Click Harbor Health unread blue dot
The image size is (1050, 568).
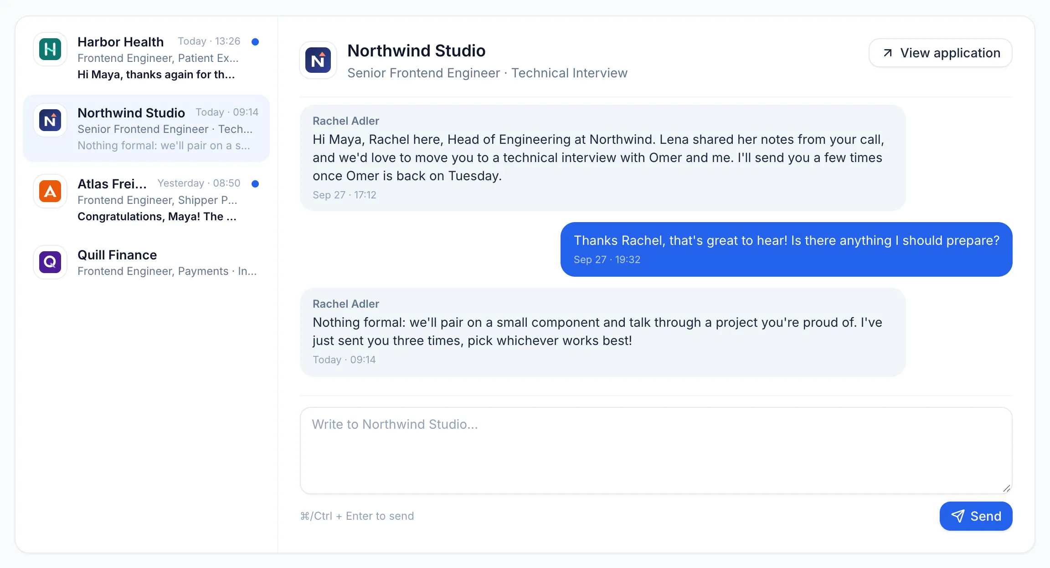(x=255, y=41)
